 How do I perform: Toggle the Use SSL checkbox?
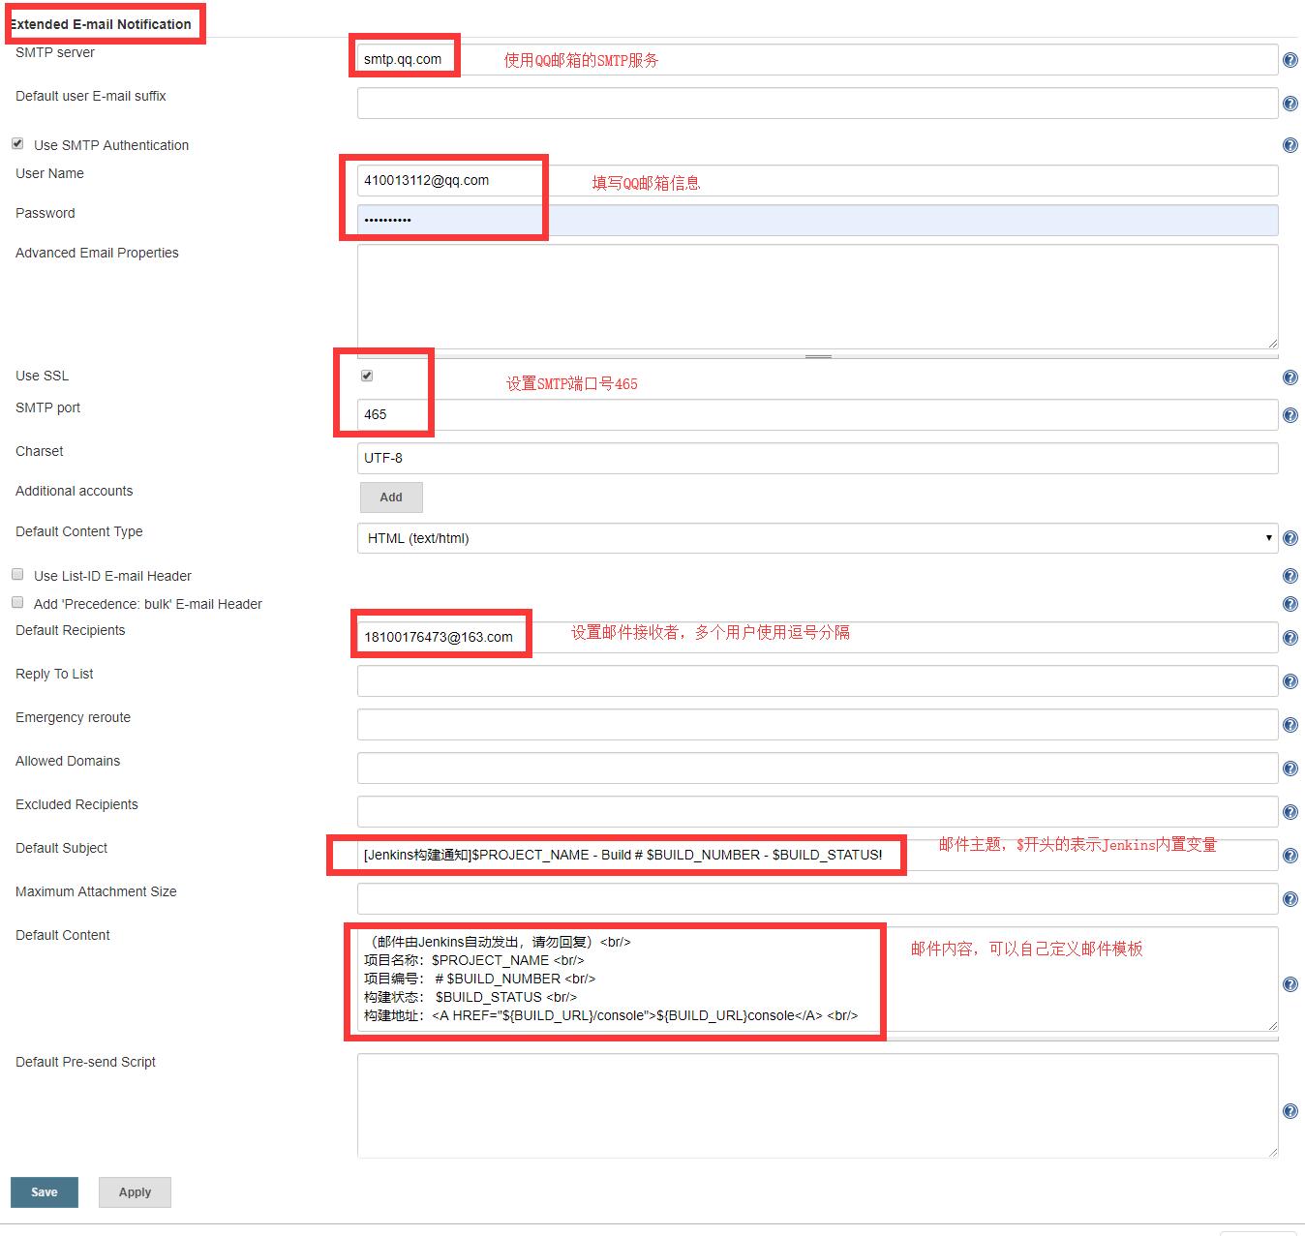(x=367, y=376)
